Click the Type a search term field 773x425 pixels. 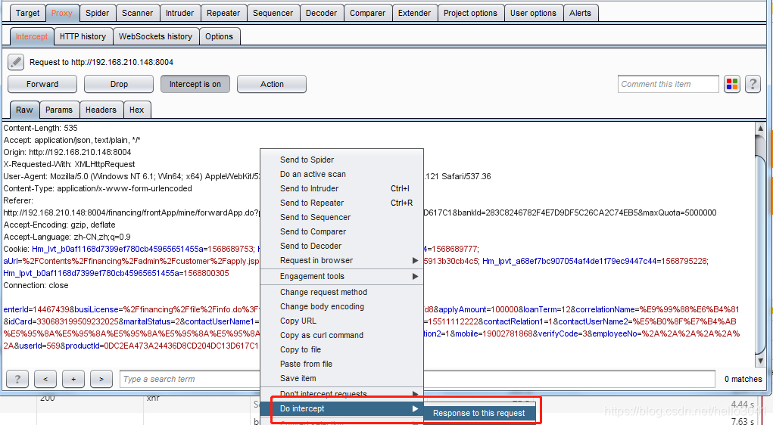(417, 379)
